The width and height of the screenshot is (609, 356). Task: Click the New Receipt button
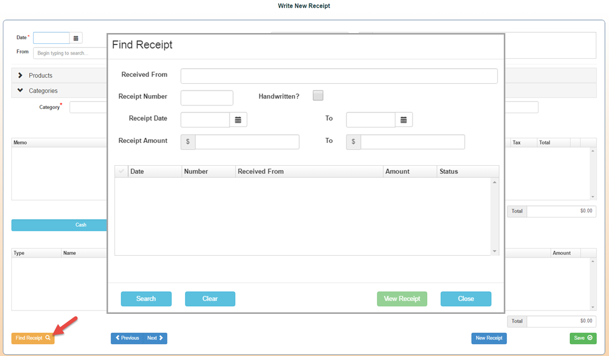(489, 338)
